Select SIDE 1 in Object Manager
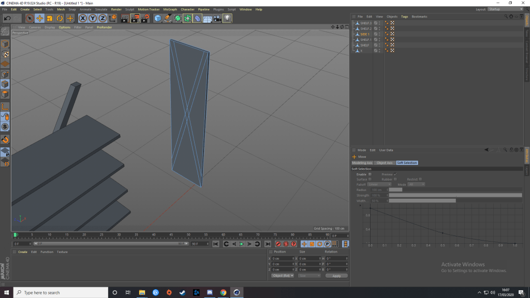530x298 pixels. 365,34
